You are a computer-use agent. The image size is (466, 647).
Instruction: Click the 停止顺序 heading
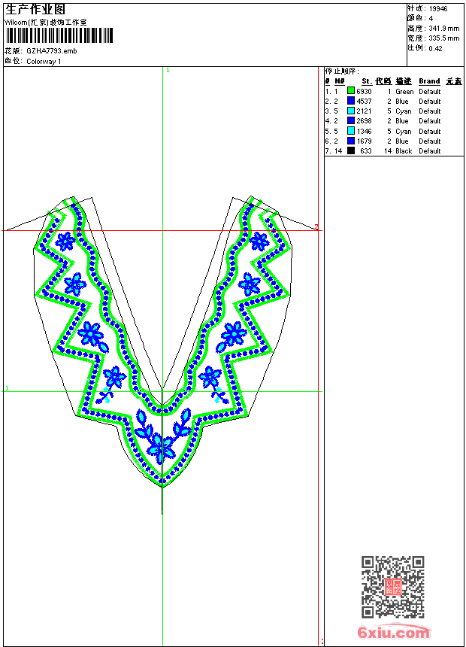pos(342,71)
